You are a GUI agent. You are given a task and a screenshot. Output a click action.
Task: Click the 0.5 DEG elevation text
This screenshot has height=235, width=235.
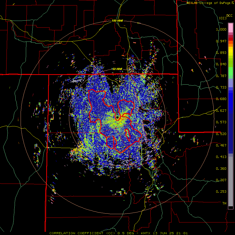point(126,233)
